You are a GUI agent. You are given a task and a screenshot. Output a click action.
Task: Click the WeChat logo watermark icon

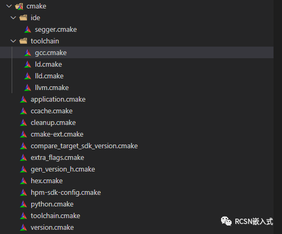point(226,221)
